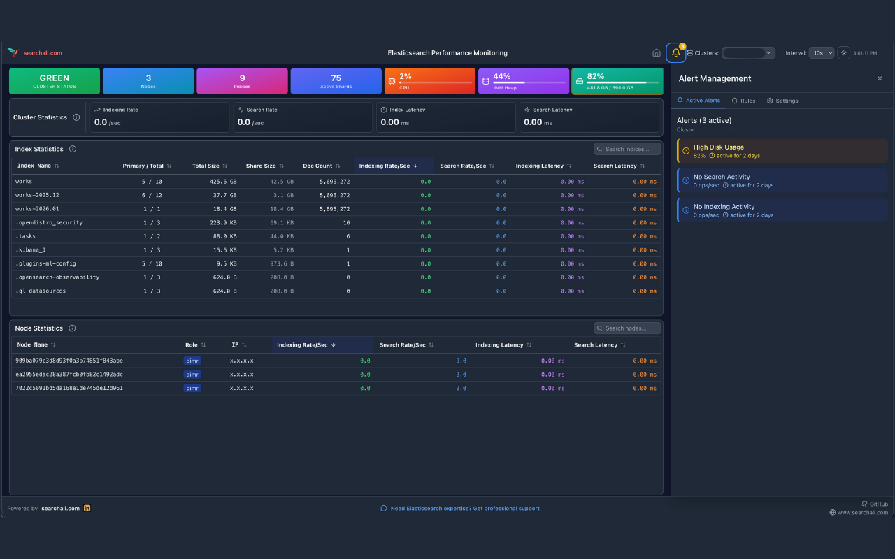Switch to the Rules tab
Viewport: 895px width, 559px height.
pos(743,101)
